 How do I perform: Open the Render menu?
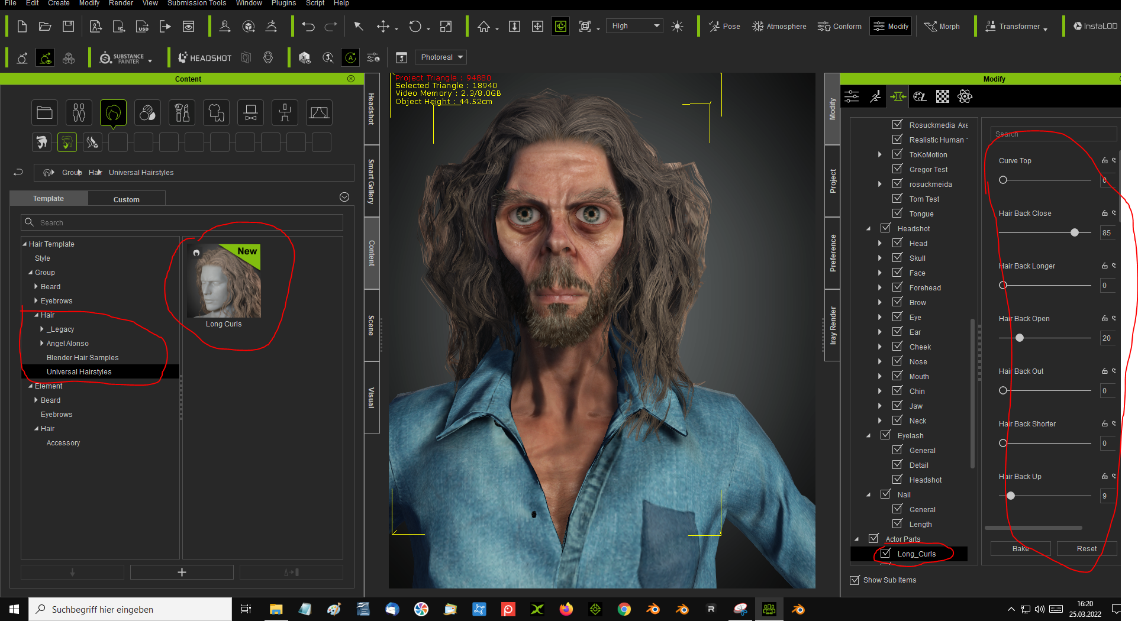coord(121,4)
